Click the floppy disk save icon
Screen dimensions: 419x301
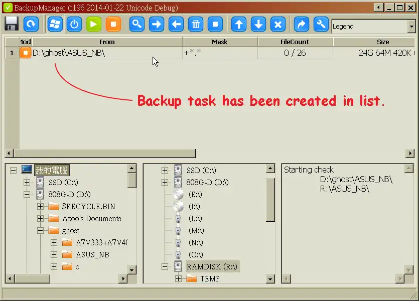[x=12, y=24]
